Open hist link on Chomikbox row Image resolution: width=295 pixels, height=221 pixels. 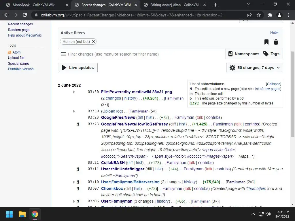[137, 188]
